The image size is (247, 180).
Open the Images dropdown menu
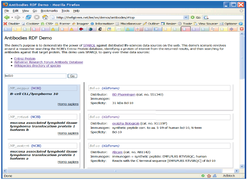click(x=80, y=24)
